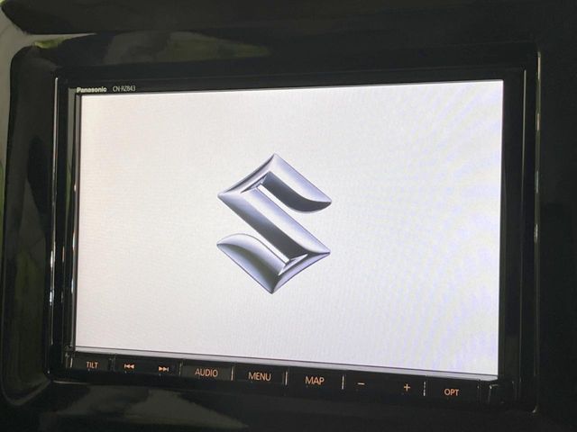Tap the Panasonic brand label
The width and height of the screenshot is (577, 432).
pyautogui.click(x=91, y=89)
